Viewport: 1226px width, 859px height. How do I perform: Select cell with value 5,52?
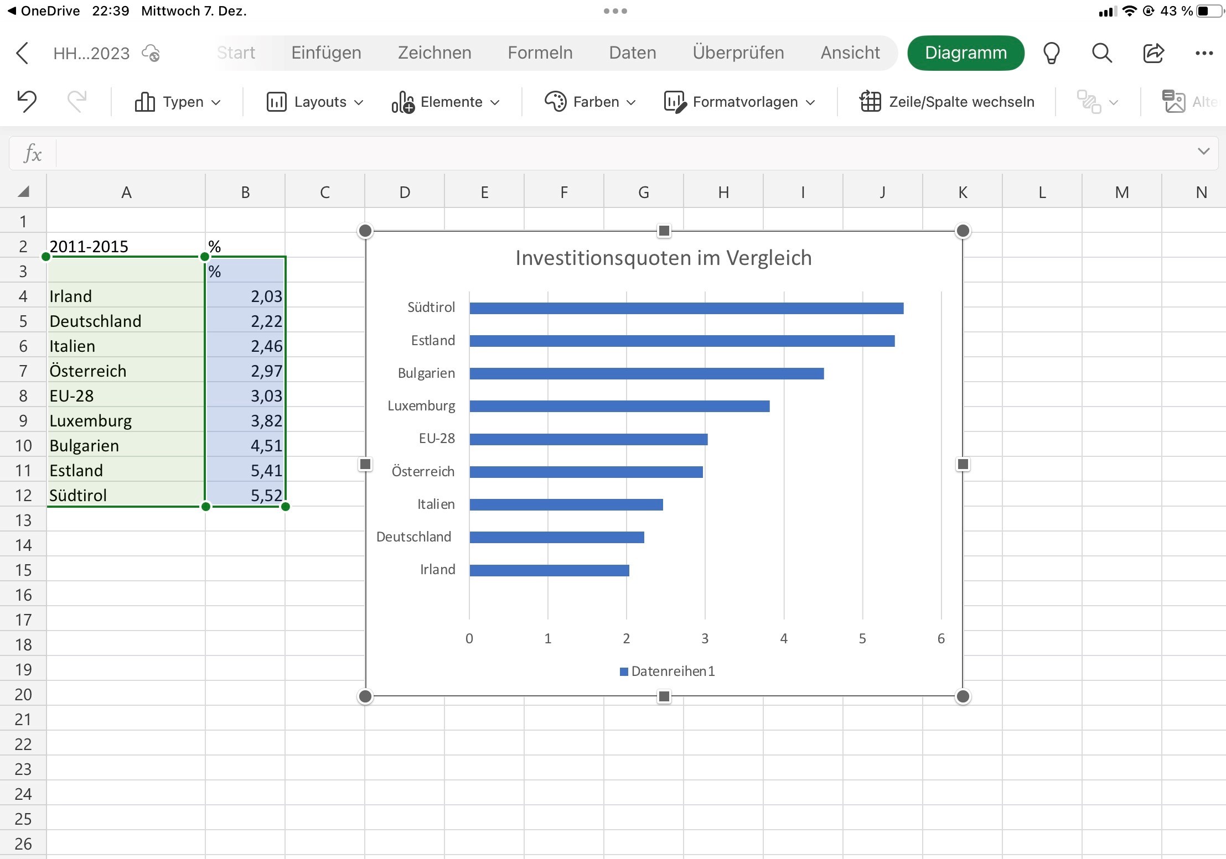[245, 495]
